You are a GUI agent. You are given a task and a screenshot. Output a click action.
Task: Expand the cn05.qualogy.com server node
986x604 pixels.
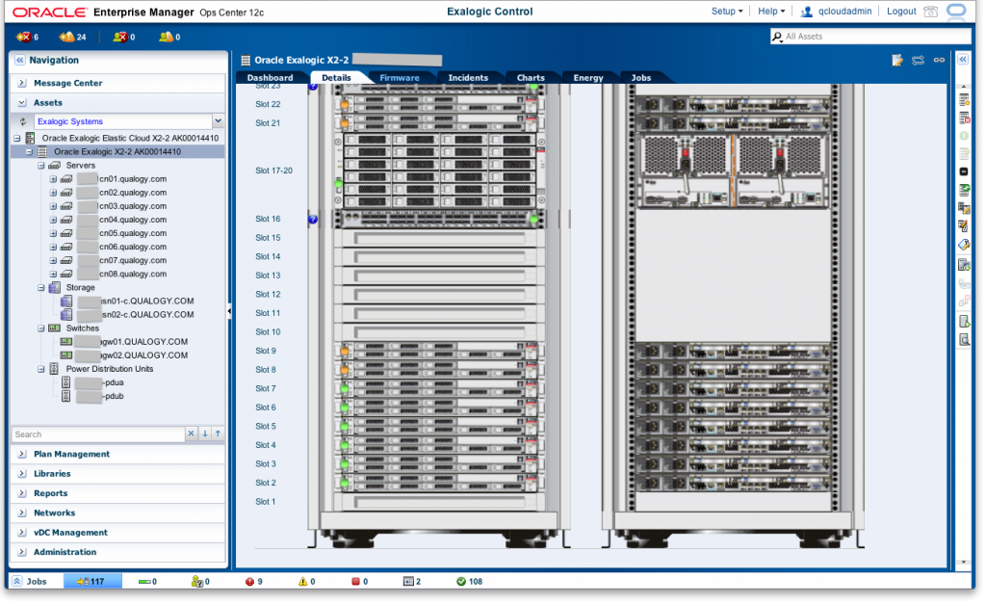(x=54, y=233)
